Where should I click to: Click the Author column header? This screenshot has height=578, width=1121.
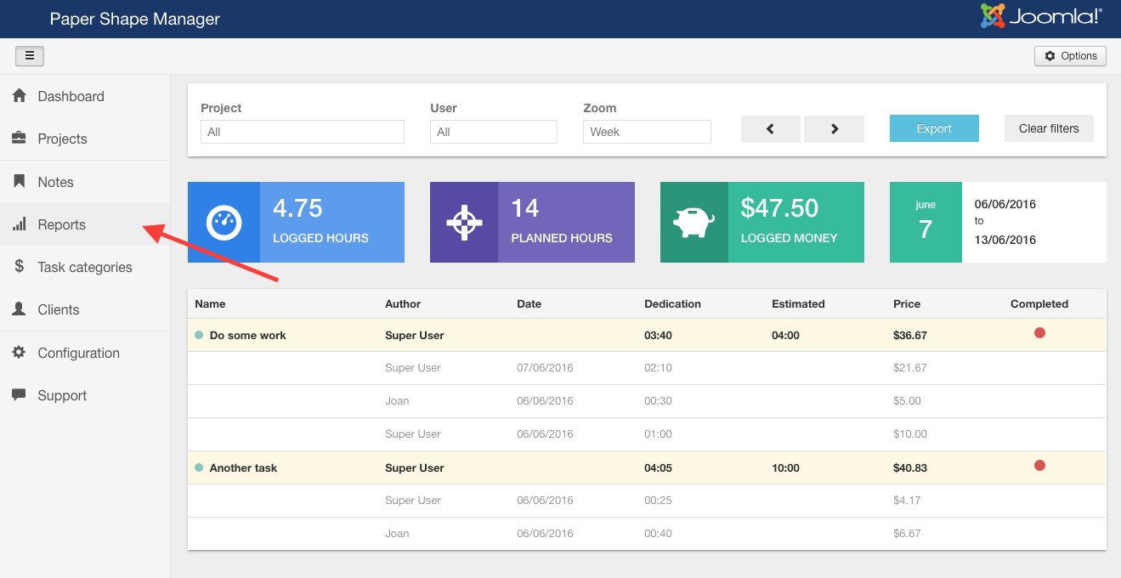click(x=403, y=303)
